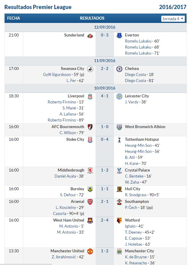The width and height of the screenshot is (189, 265).
Task: Click the Manchester United crest icon
Action: click(x=90, y=251)
